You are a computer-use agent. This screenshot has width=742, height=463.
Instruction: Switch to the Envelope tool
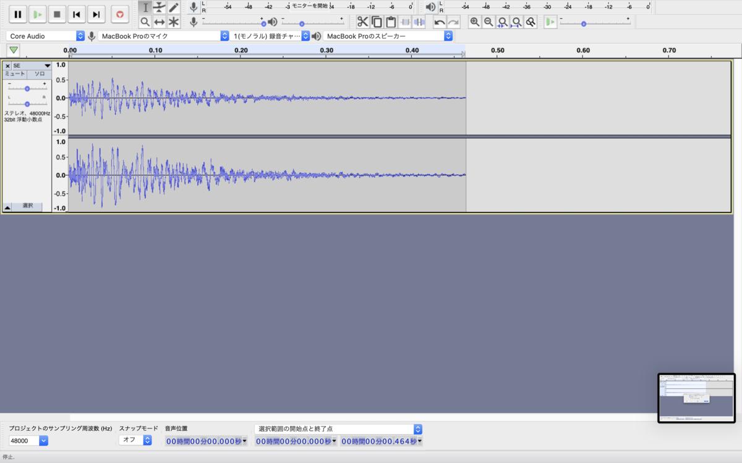[x=160, y=7]
